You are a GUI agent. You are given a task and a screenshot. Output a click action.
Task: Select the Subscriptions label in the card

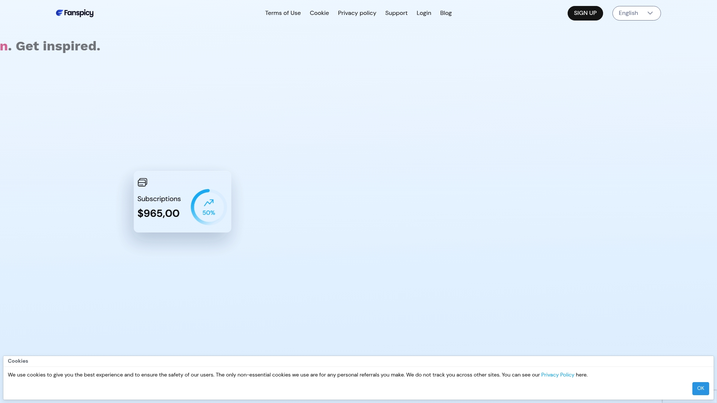pos(159,199)
